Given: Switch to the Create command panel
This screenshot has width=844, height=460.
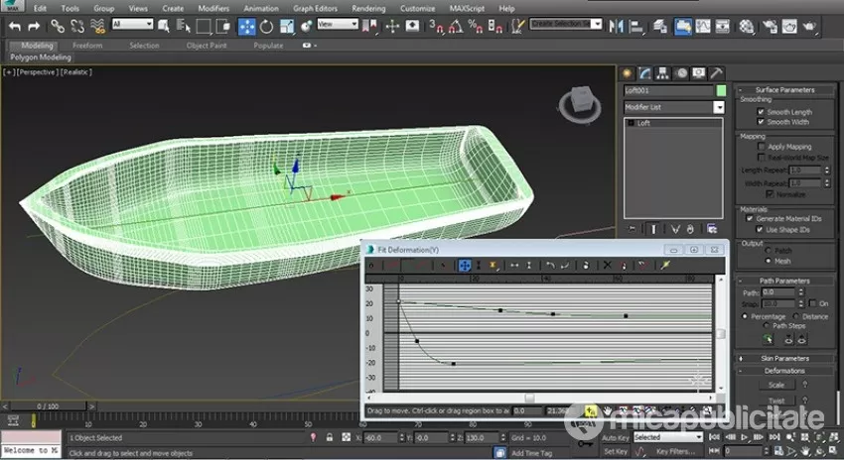Looking at the screenshot, I should (628, 73).
